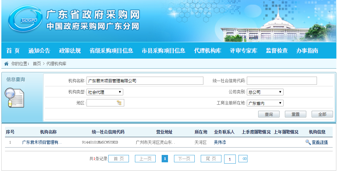Click the address cell 广州市天河区灵山东..
The width and height of the screenshot is (337, 171).
[x=155, y=142]
